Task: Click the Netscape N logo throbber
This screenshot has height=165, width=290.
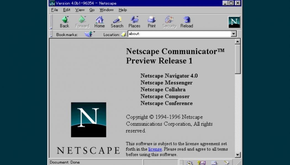Action: point(234,22)
